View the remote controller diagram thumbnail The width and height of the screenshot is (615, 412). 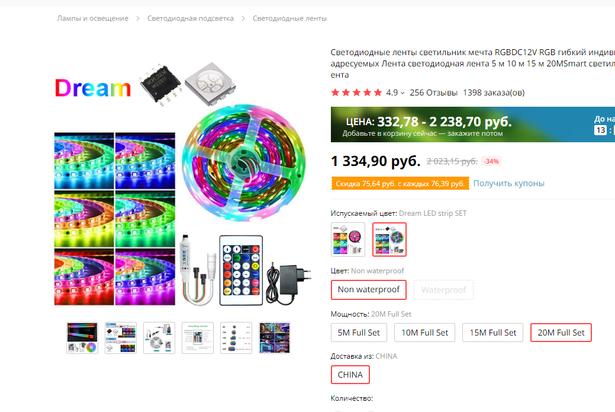[x=197, y=338]
